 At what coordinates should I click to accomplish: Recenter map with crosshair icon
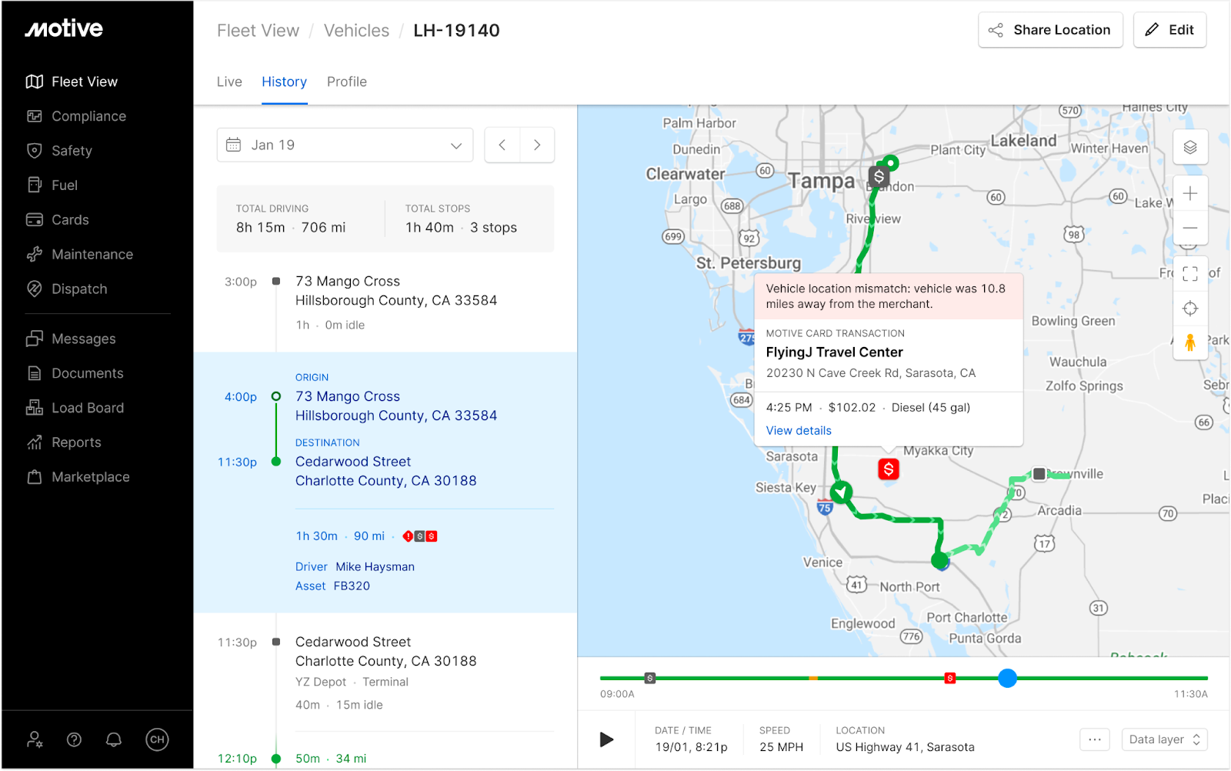click(1190, 309)
